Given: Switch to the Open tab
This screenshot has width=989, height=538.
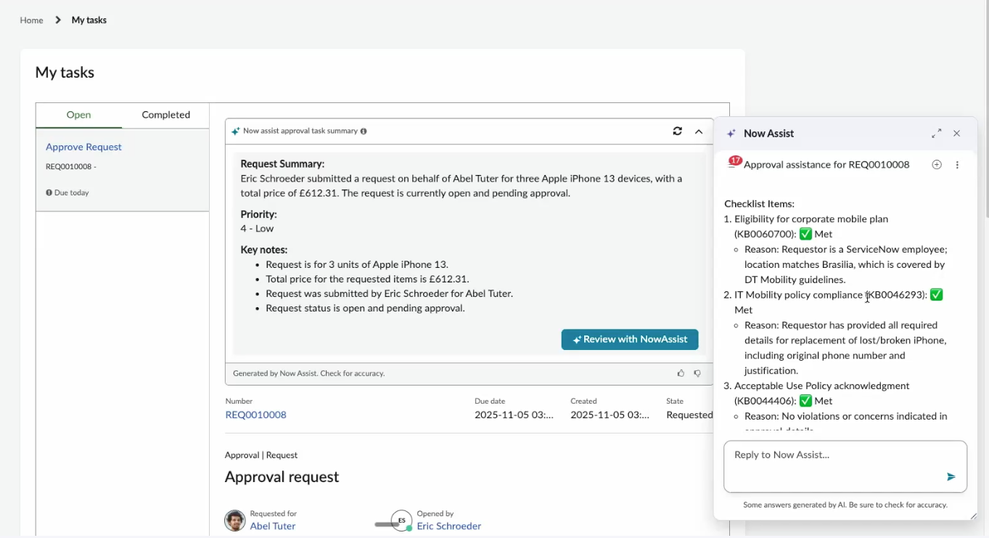Looking at the screenshot, I should tap(79, 115).
